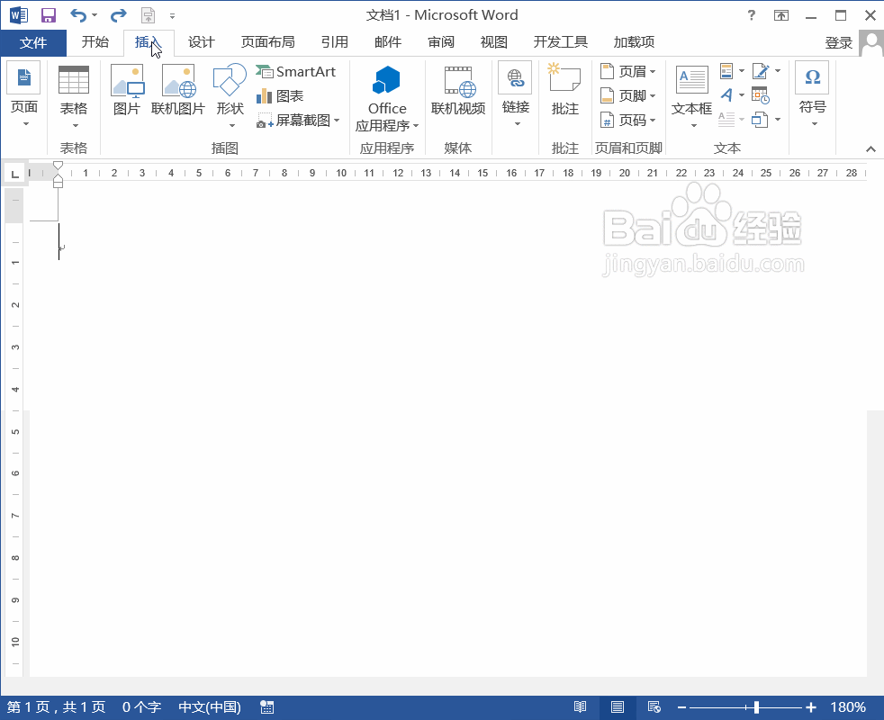Open Office 应用程序 apps

click(387, 99)
